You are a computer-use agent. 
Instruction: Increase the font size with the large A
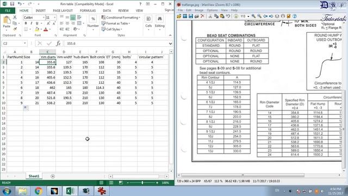coord(48,23)
